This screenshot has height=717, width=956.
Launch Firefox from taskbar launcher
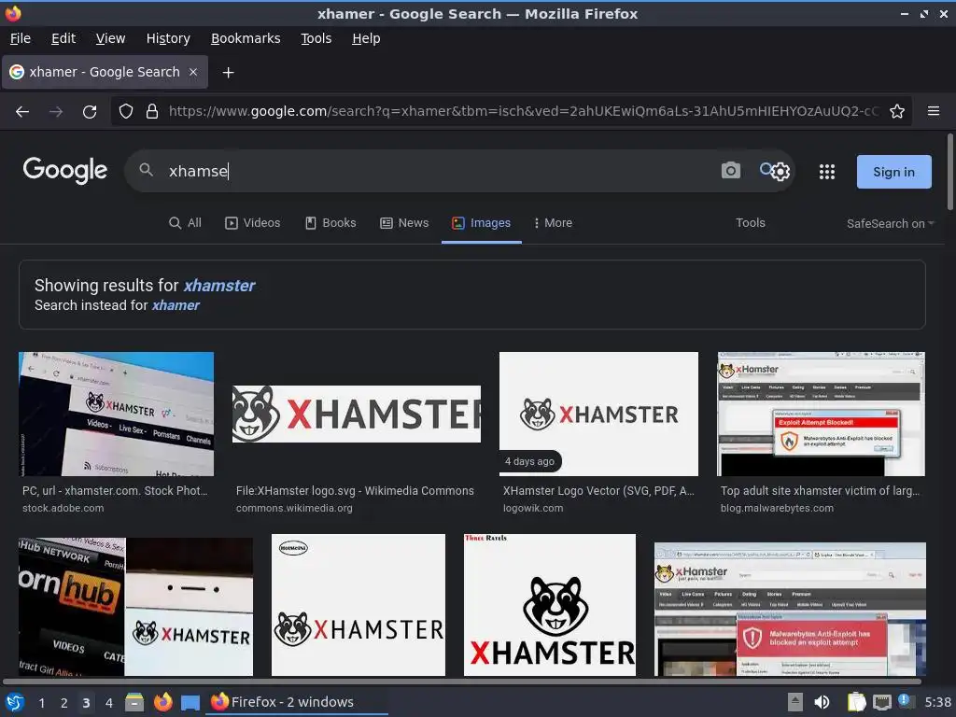pyautogui.click(x=162, y=702)
